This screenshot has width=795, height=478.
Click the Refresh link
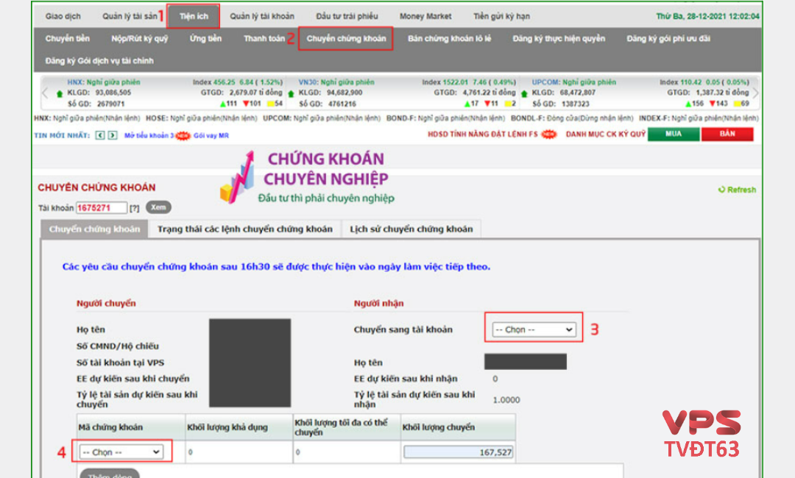click(x=737, y=190)
